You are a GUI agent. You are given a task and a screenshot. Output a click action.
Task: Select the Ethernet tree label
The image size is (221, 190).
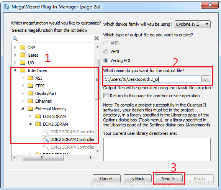click(43, 101)
